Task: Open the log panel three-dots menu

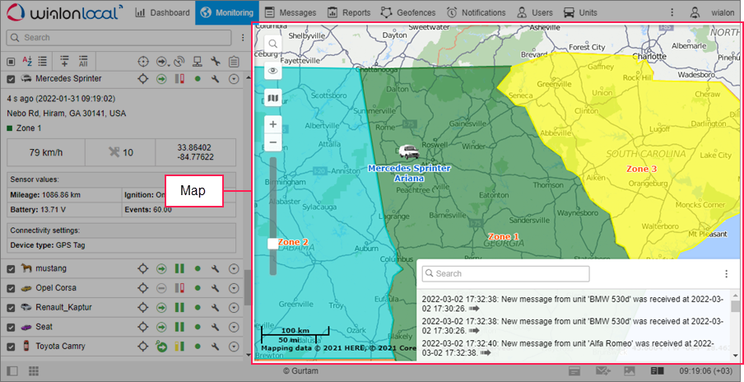Action: click(726, 274)
